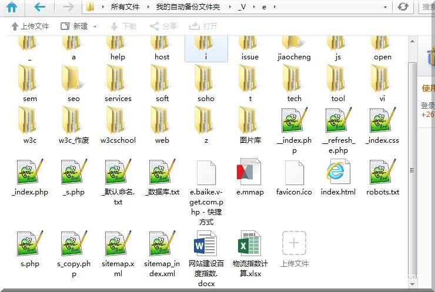Select the js folder
435x292 pixels.
pos(338,49)
